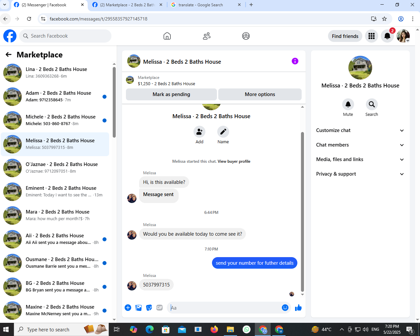Open a new browser tab

[251, 5]
